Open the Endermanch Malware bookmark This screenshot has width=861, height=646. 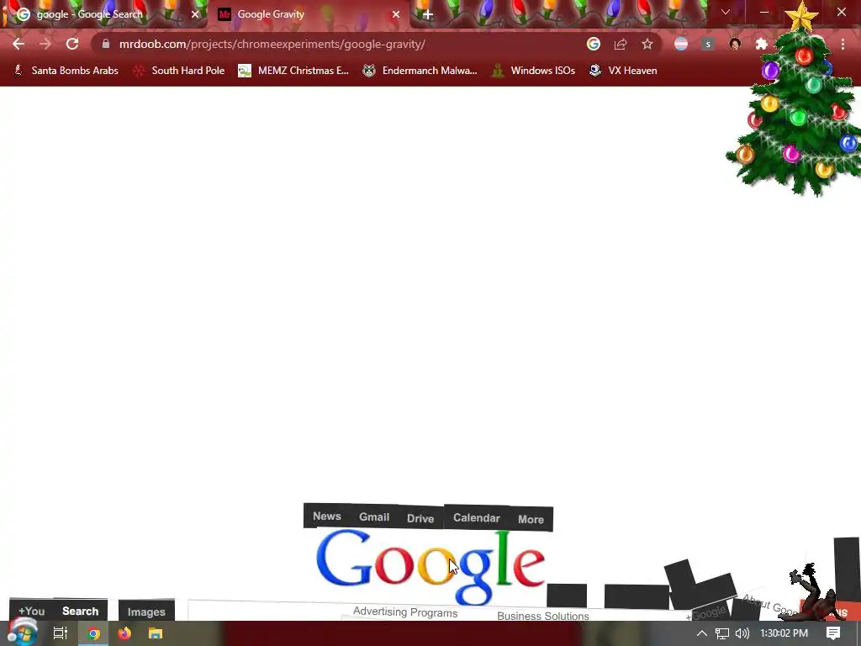420,71
